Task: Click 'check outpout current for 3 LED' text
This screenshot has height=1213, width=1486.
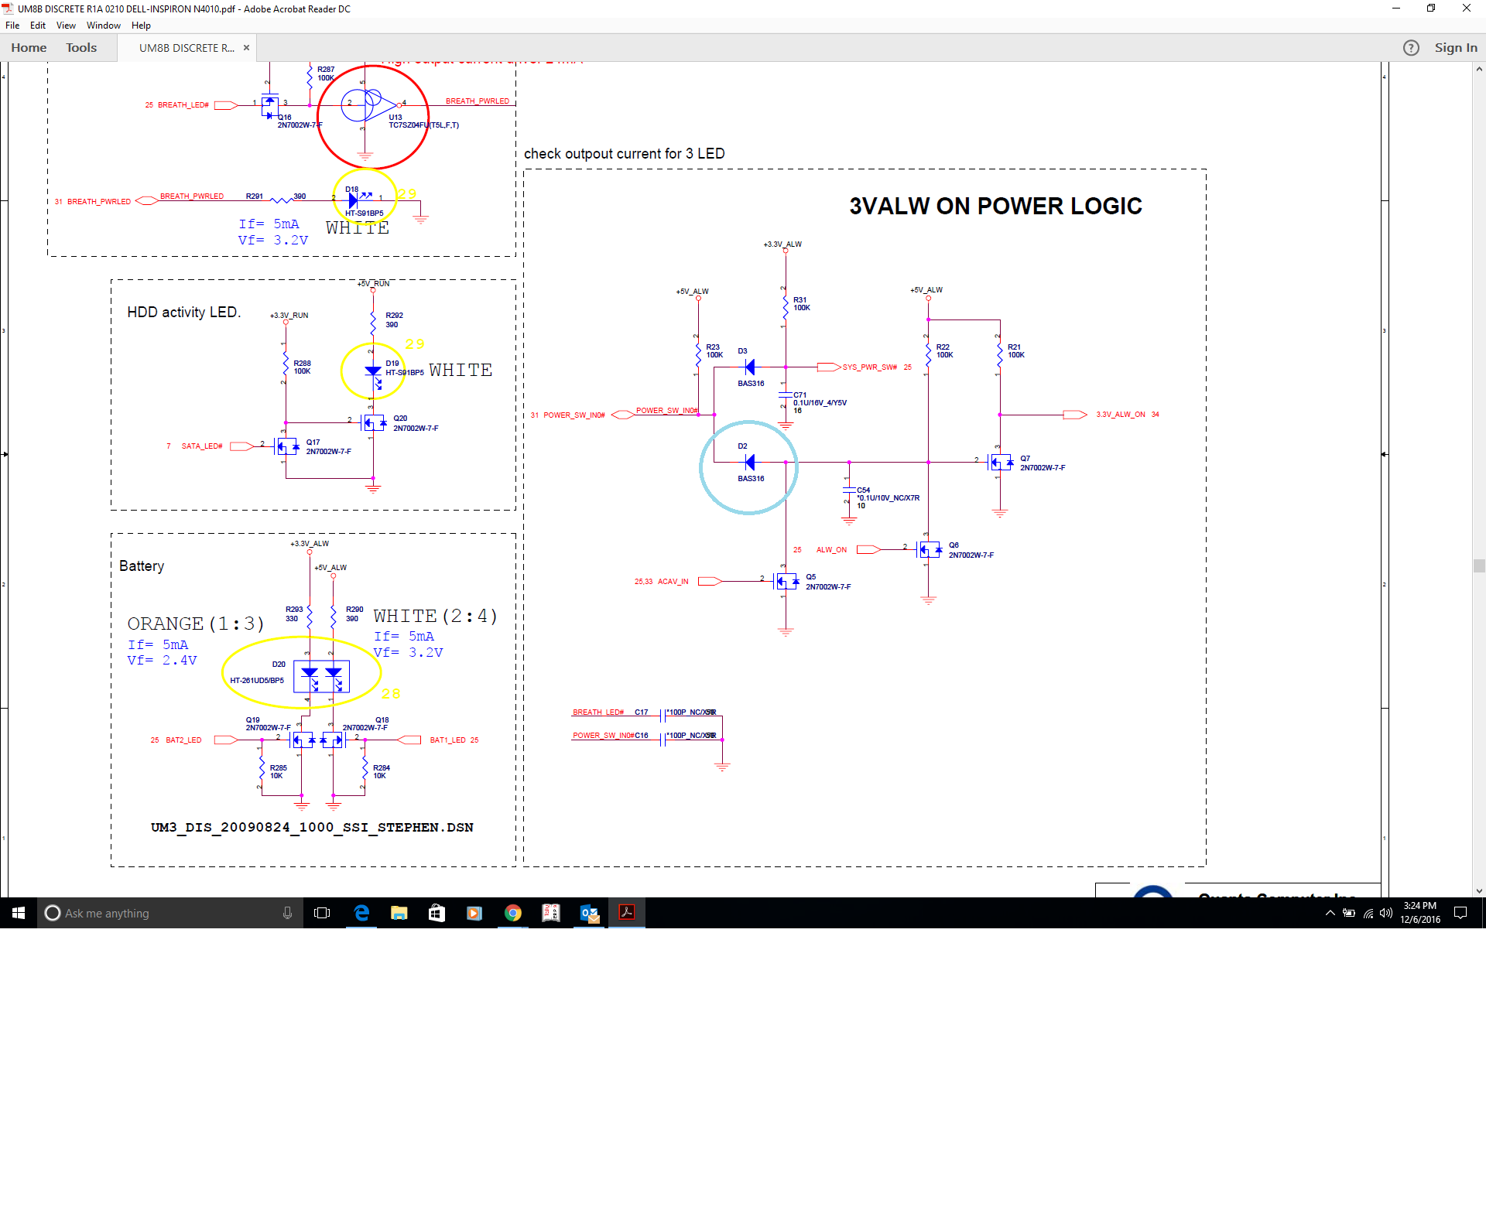Action: pyautogui.click(x=625, y=153)
